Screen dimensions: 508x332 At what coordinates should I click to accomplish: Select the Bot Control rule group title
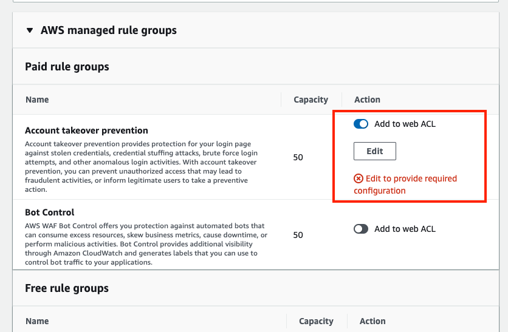tap(50, 212)
